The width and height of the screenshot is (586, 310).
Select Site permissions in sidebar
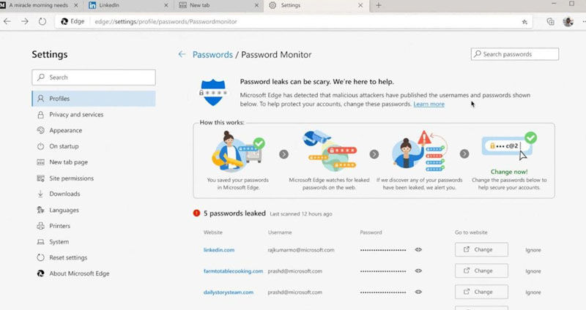(x=71, y=178)
